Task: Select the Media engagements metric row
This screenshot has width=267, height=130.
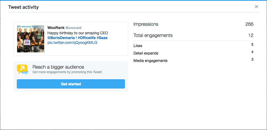Action: tap(193, 61)
